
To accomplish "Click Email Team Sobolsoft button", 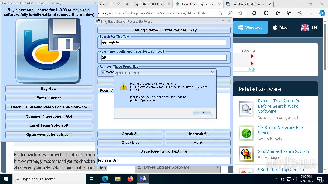I will coord(49,125).
